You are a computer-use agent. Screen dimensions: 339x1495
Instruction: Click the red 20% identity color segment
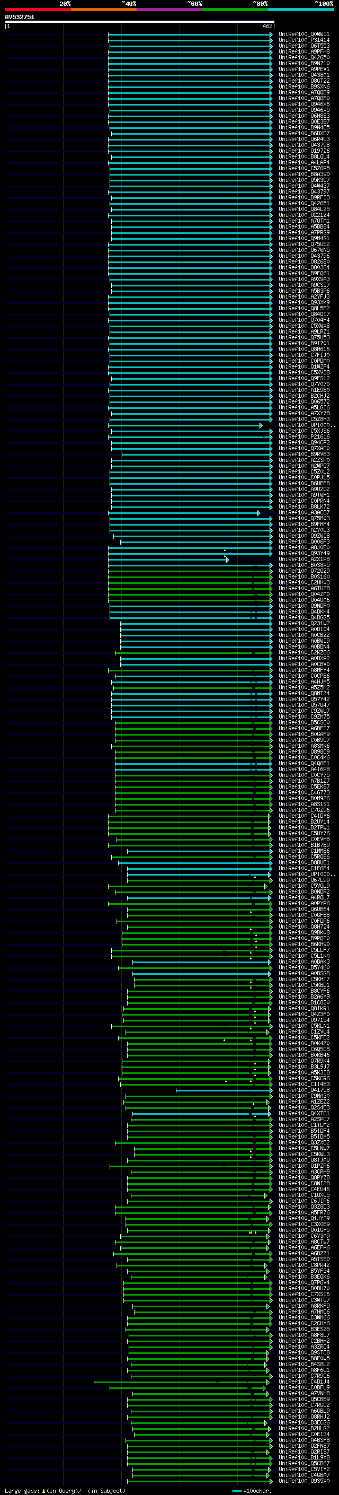[x=38, y=10]
